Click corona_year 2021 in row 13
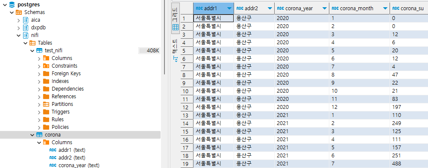 [x=302, y=115]
